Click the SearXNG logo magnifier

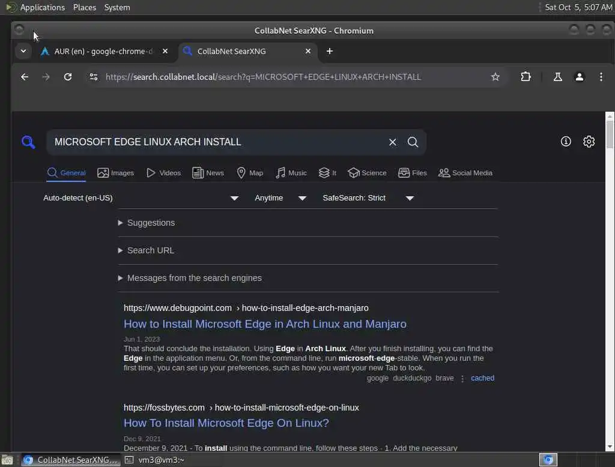click(28, 142)
